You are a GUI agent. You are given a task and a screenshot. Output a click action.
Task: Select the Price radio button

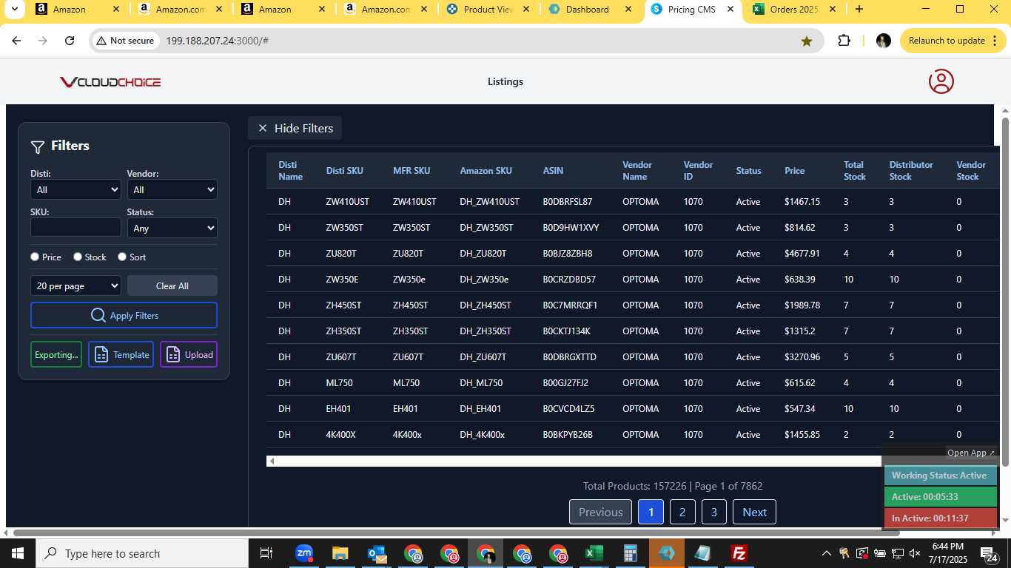click(35, 257)
